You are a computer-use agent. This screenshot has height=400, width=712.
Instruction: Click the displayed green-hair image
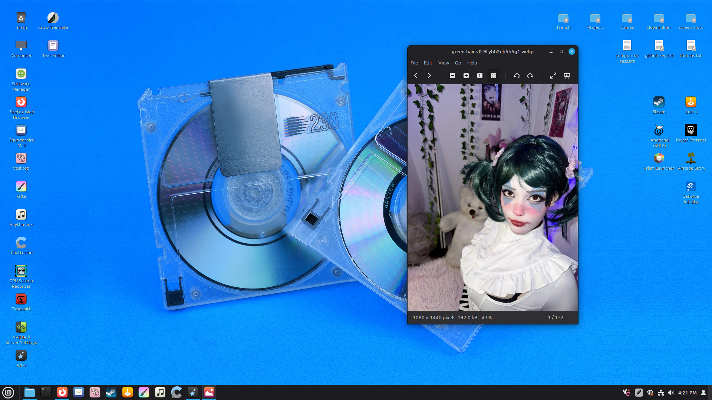492,197
